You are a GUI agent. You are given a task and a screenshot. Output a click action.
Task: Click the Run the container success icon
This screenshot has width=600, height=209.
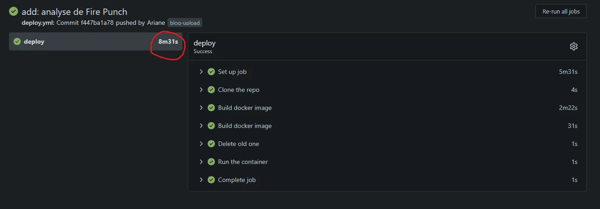point(211,162)
